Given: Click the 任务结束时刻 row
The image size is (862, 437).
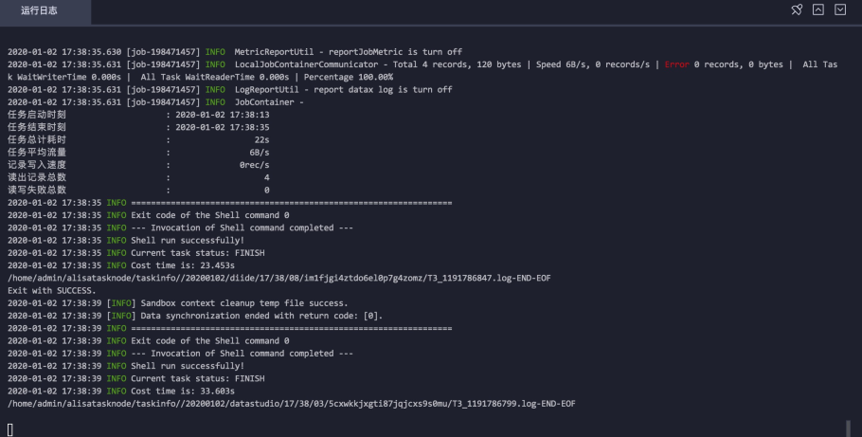Looking at the screenshot, I should [x=138, y=127].
